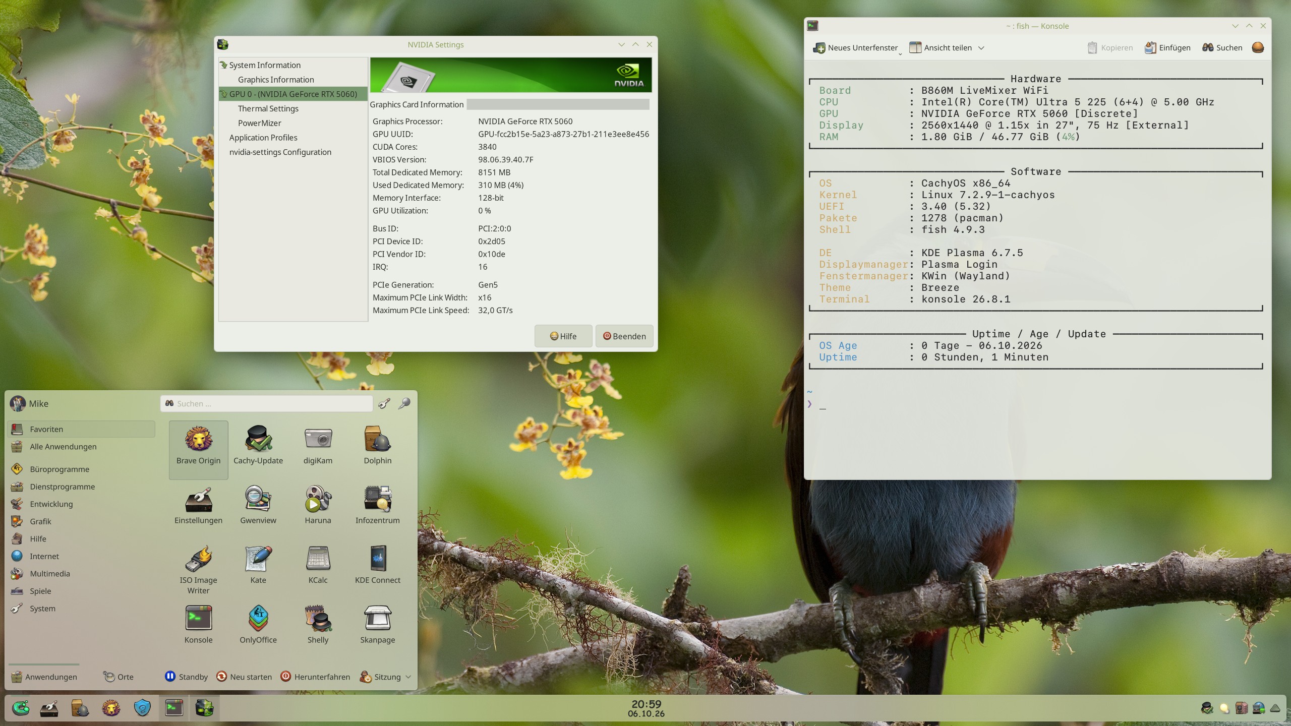
Task: Open the Konsole hamburger menu icon
Action: pyautogui.click(x=1258, y=47)
